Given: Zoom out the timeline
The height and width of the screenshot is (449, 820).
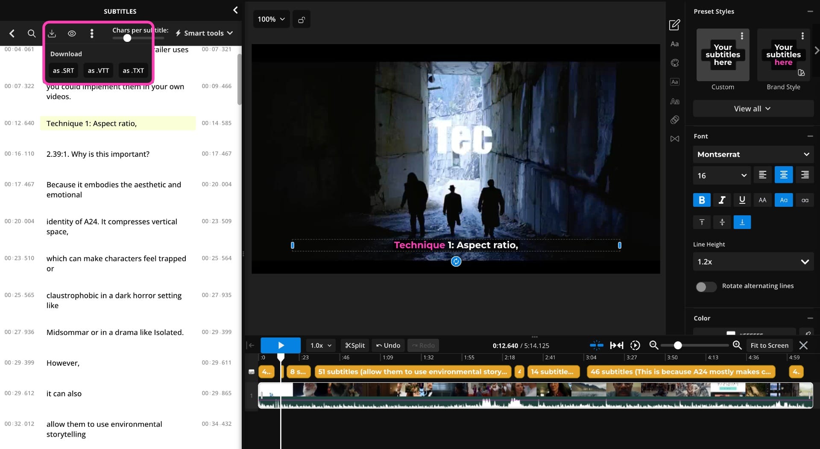Looking at the screenshot, I should [x=653, y=345].
